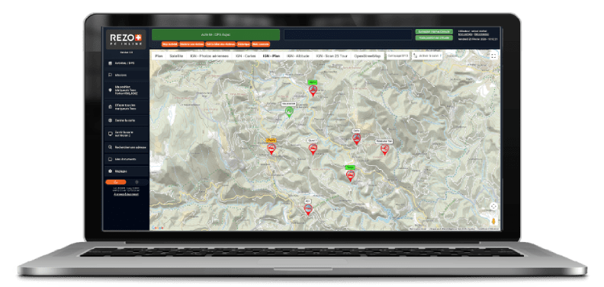Click the Street View pegman icon

493,221
